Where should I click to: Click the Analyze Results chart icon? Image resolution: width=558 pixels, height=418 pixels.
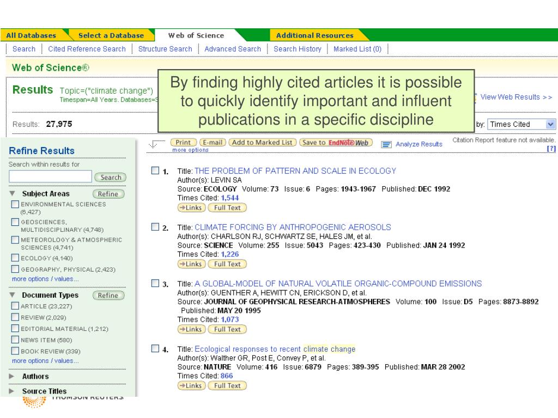pos(386,144)
